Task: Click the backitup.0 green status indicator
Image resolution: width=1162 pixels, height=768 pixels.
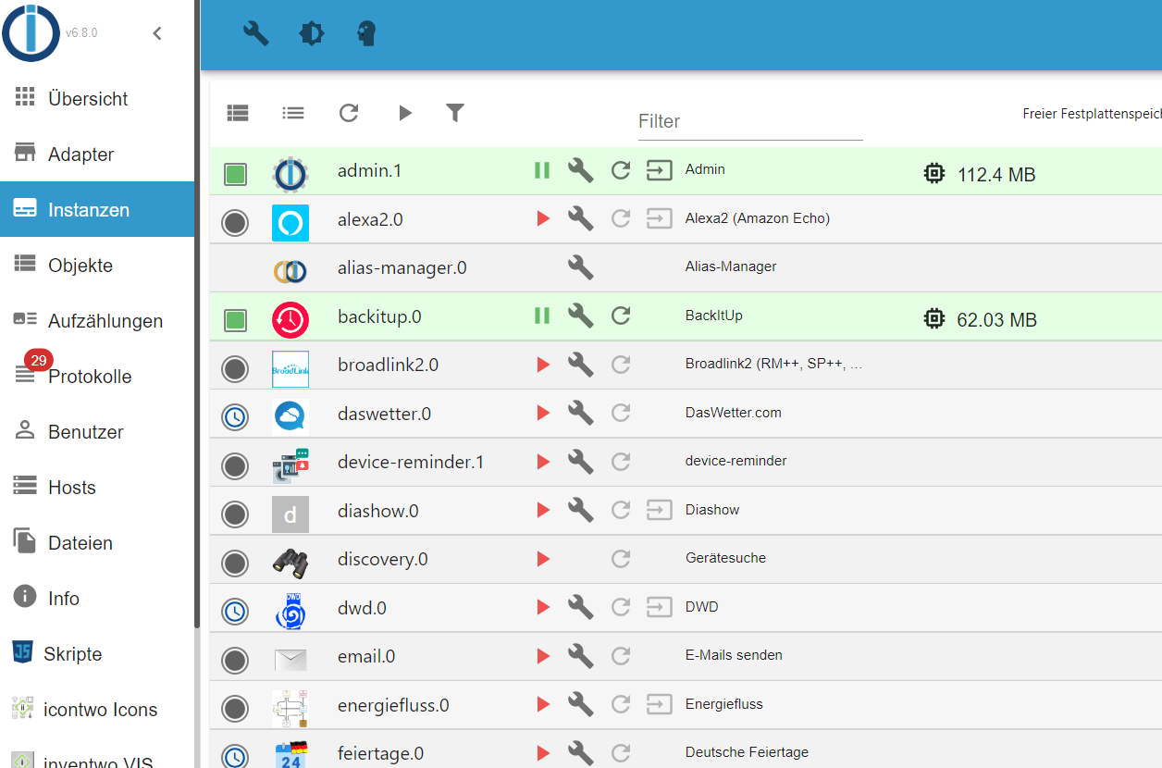Action: (x=236, y=321)
